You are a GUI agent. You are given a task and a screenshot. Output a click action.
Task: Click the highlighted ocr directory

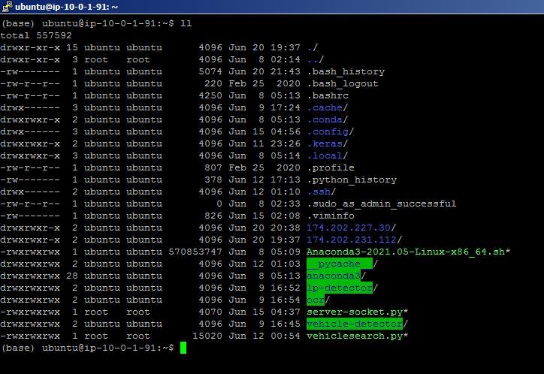[316, 300]
